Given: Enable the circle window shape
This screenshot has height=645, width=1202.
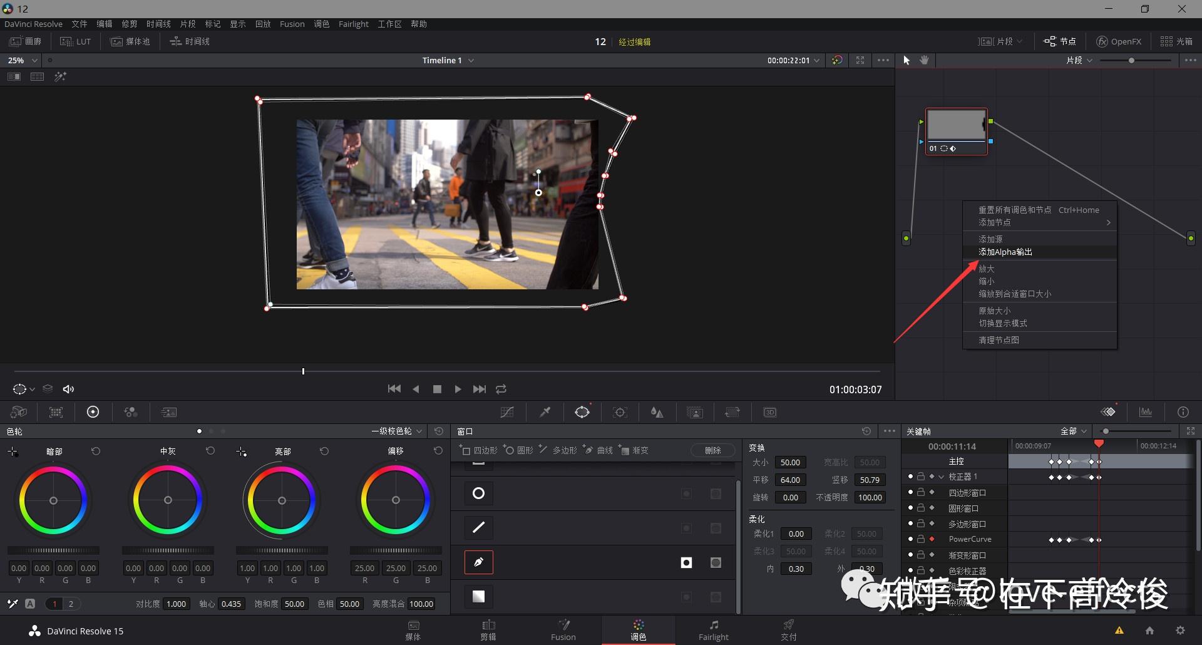Looking at the screenshot, I should pyautogui.click(x=478, y=493).
